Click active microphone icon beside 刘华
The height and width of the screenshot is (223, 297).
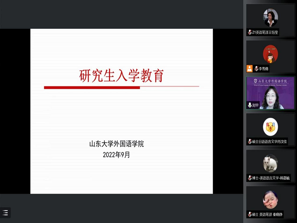tap(250, 105)
